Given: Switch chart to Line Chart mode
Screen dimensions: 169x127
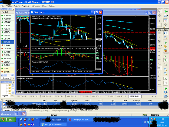Looking at the screenshot, I should tap(165, 64).
